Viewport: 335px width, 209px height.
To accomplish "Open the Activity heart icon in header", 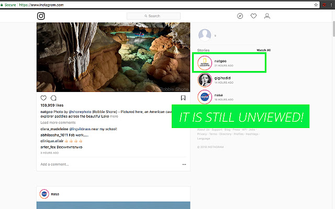I will [x=253, y=16].
